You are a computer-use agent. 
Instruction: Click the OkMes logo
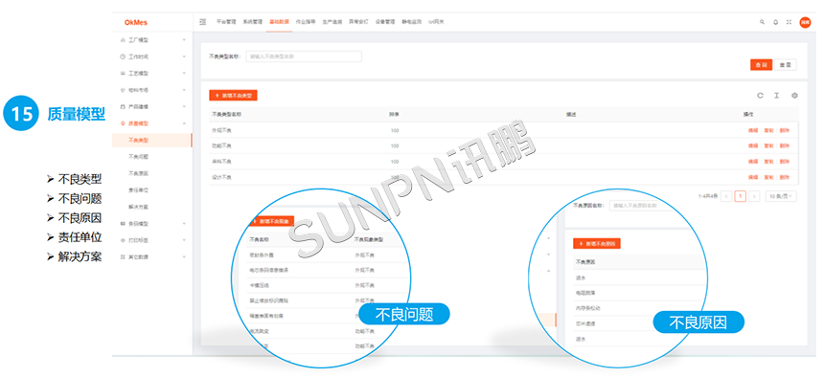136,23
